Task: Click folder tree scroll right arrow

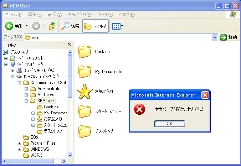Action: [64, 161]
